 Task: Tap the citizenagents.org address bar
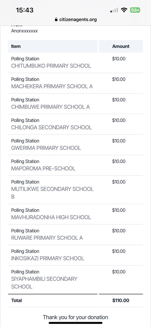(x=75, y=20)
